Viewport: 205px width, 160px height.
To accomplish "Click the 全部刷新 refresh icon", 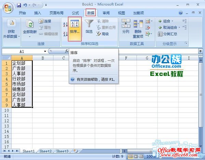I will pos(30,24).
